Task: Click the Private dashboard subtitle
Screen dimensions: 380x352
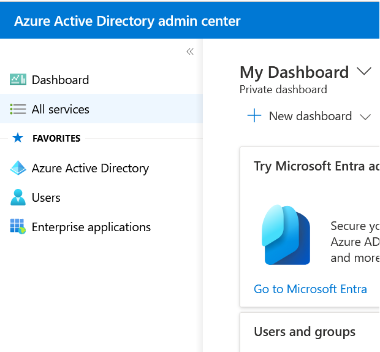Action: (283, 90)
